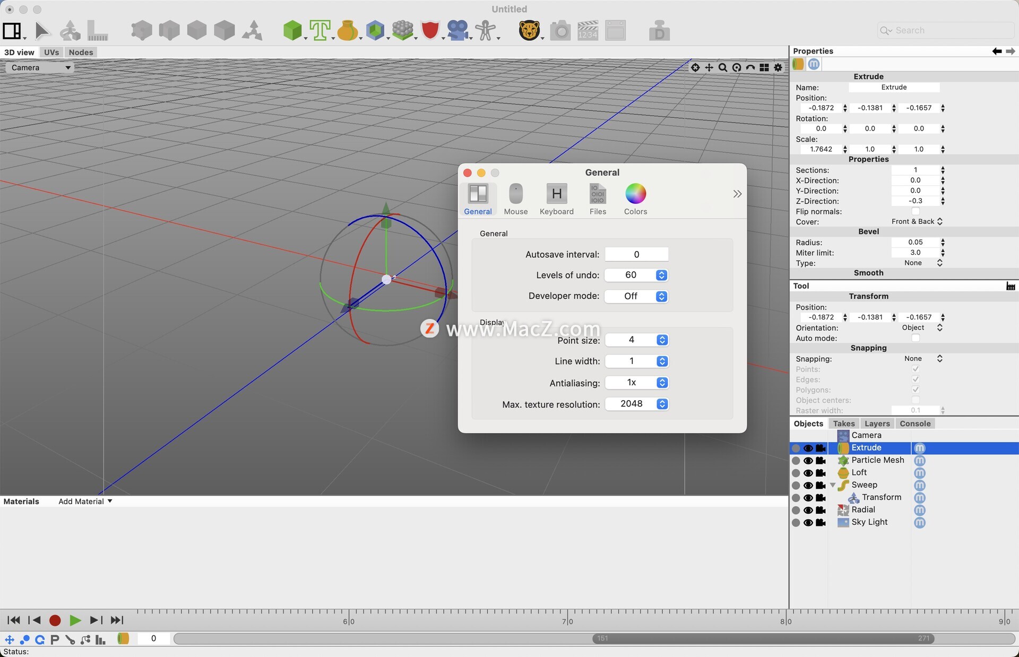Switch to the Layers tab
Viewport: 1019px width, 657px height.
(x=877, y=423)
